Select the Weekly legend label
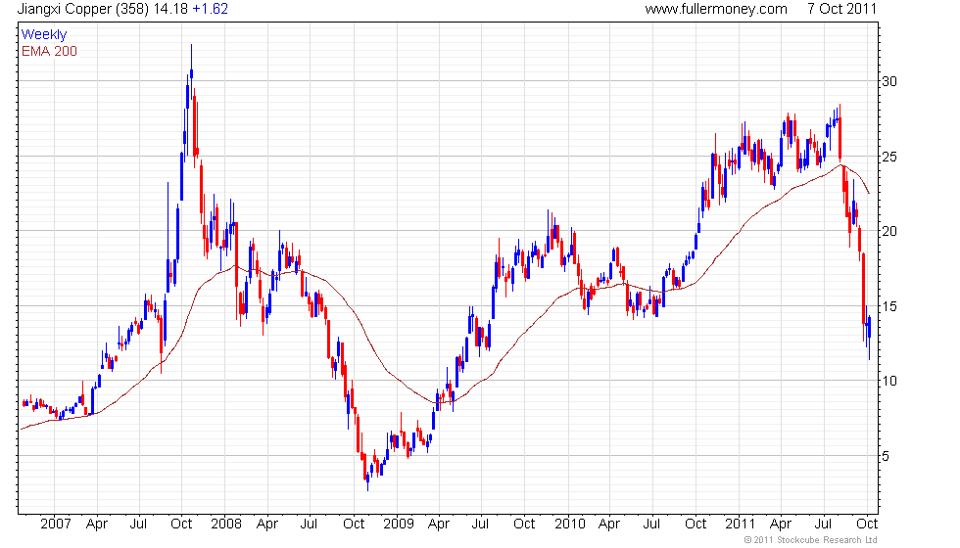 [x=44, y=34]
